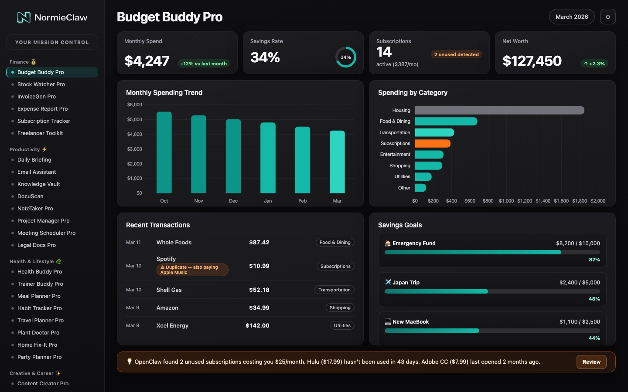628x392 pixels.
Task: Collapse the Productivity sidebar section
Action: point(28,149)
